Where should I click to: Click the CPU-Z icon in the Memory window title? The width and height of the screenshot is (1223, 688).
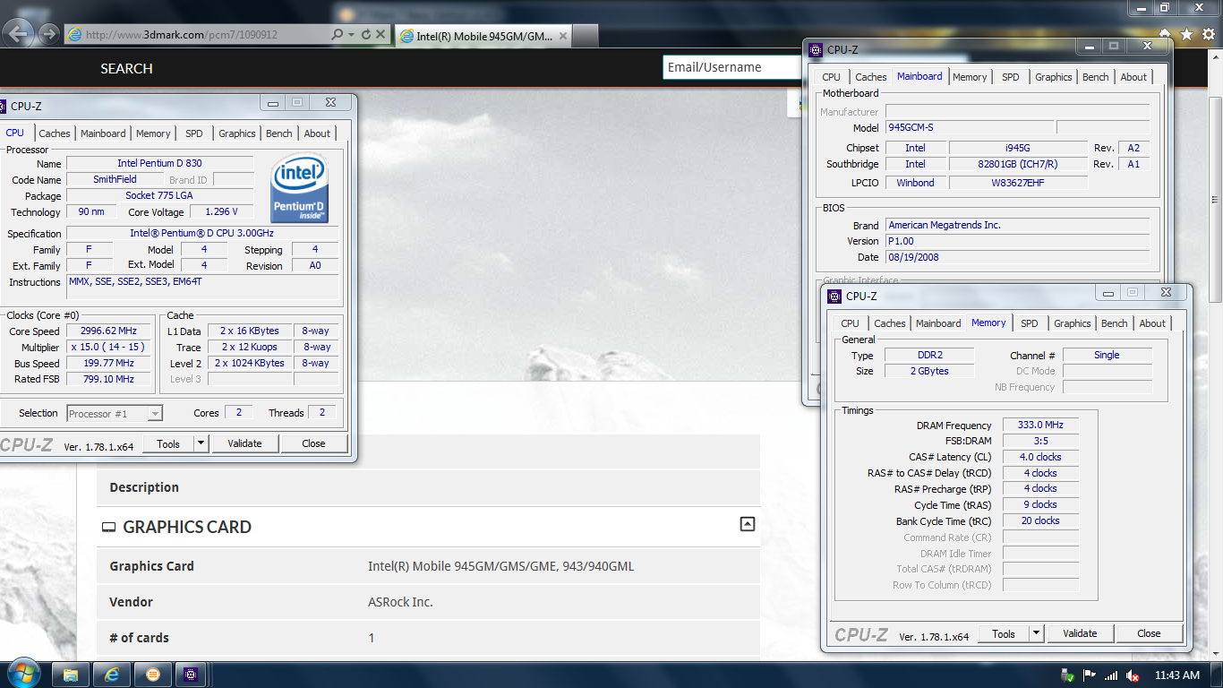point(834,296)
